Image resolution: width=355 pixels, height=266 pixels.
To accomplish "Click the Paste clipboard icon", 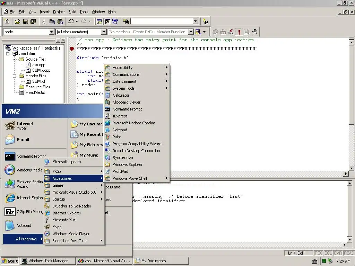I will [60, 21].
